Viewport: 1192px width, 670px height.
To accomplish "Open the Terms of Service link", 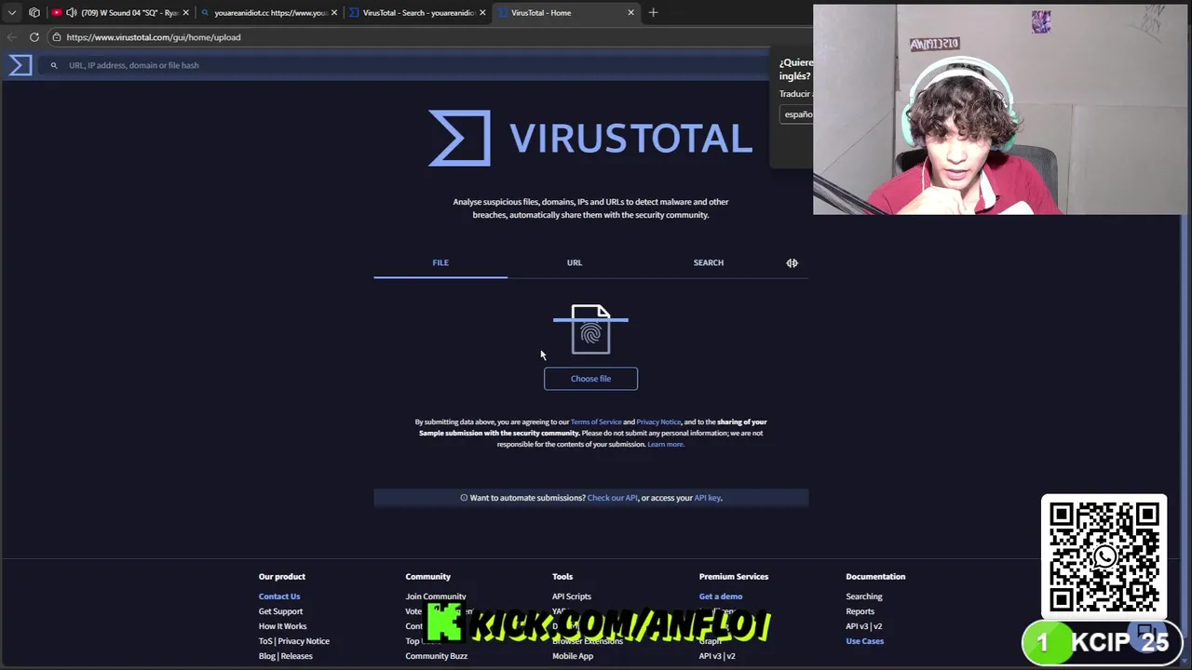I will [x=596, y=422].
